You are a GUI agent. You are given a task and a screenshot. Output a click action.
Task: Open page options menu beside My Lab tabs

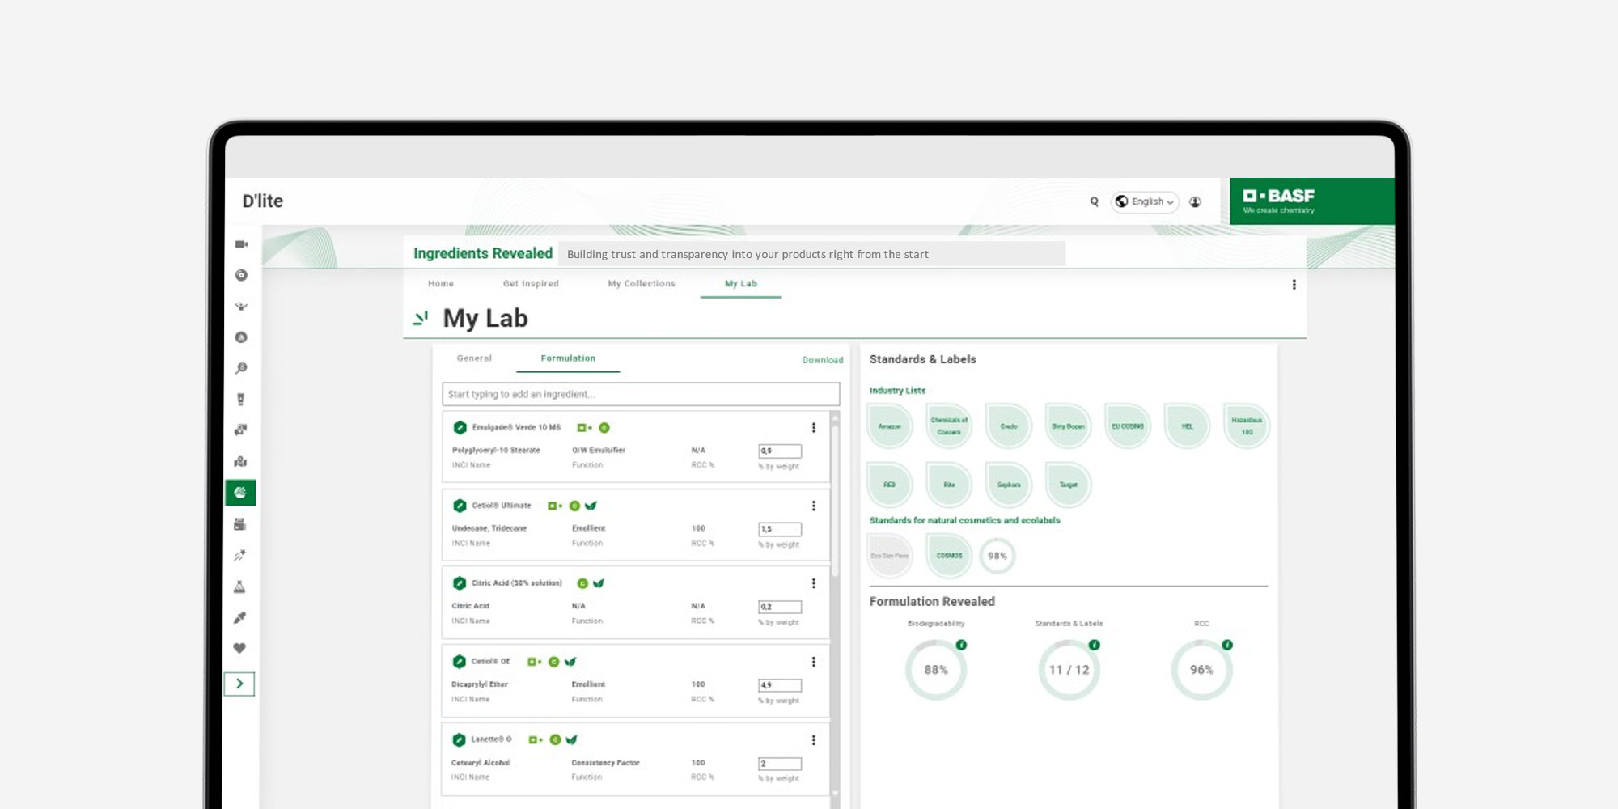click(1294, 285)
